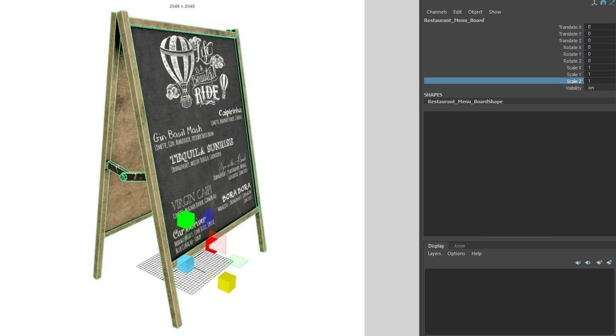Click the Rotate Z value field
The height and width of the screenshot is (336, 616).
600,61
